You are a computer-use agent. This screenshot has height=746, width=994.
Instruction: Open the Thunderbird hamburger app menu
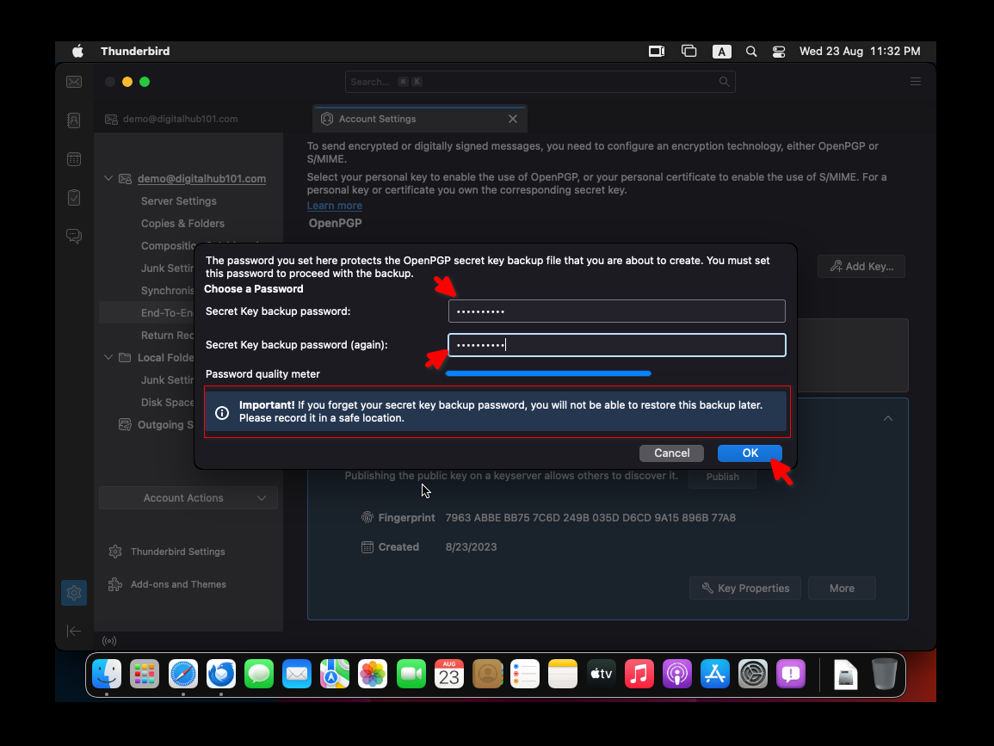(916, 82)
